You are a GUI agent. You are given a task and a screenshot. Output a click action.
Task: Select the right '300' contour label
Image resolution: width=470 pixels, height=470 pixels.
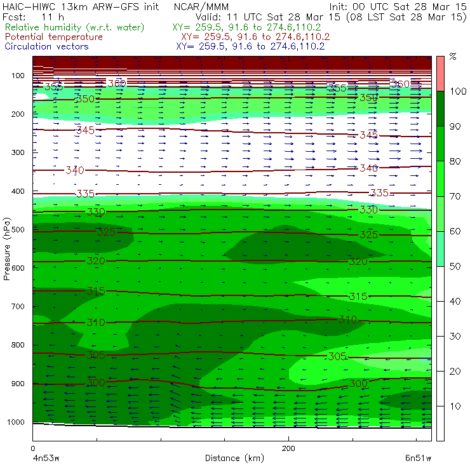pos(358,384)
